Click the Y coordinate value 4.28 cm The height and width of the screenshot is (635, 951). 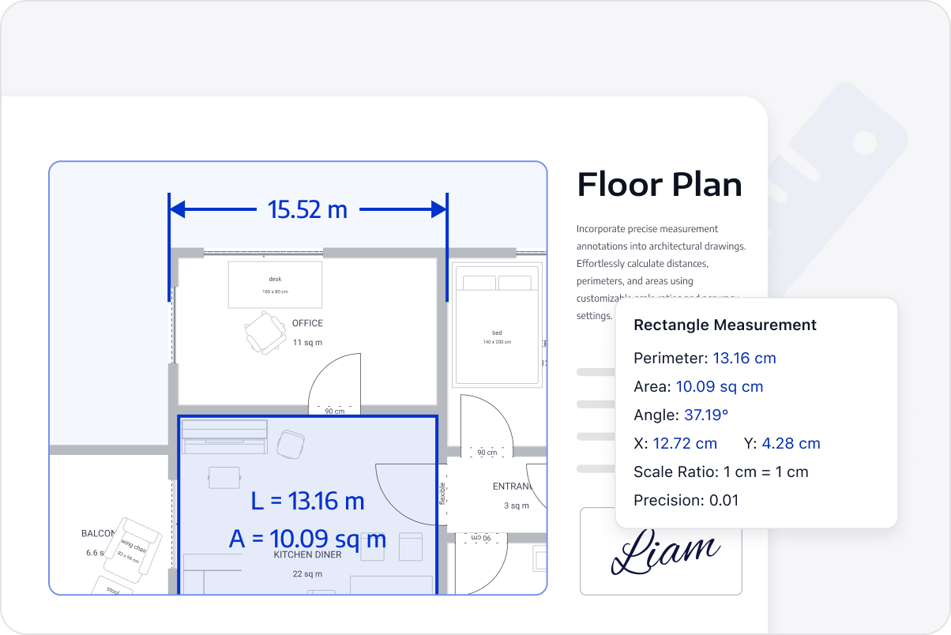(791, 443)
